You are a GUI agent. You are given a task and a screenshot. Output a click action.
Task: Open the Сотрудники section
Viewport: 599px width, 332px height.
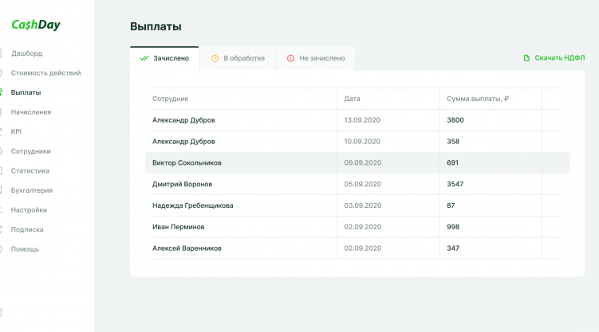[x=31, y=151]
